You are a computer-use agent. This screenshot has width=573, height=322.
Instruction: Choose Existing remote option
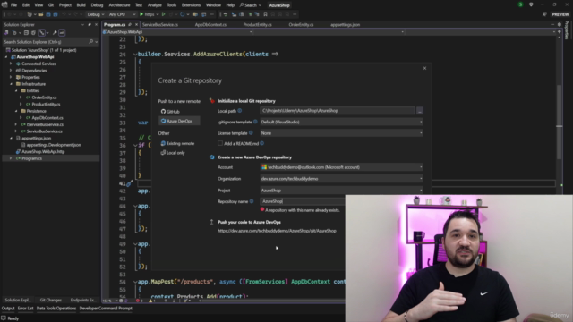click(x=177, y=143)
